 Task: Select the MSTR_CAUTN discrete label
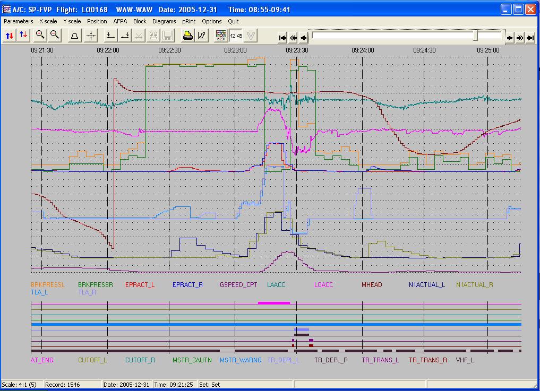(x=192, y=360)
